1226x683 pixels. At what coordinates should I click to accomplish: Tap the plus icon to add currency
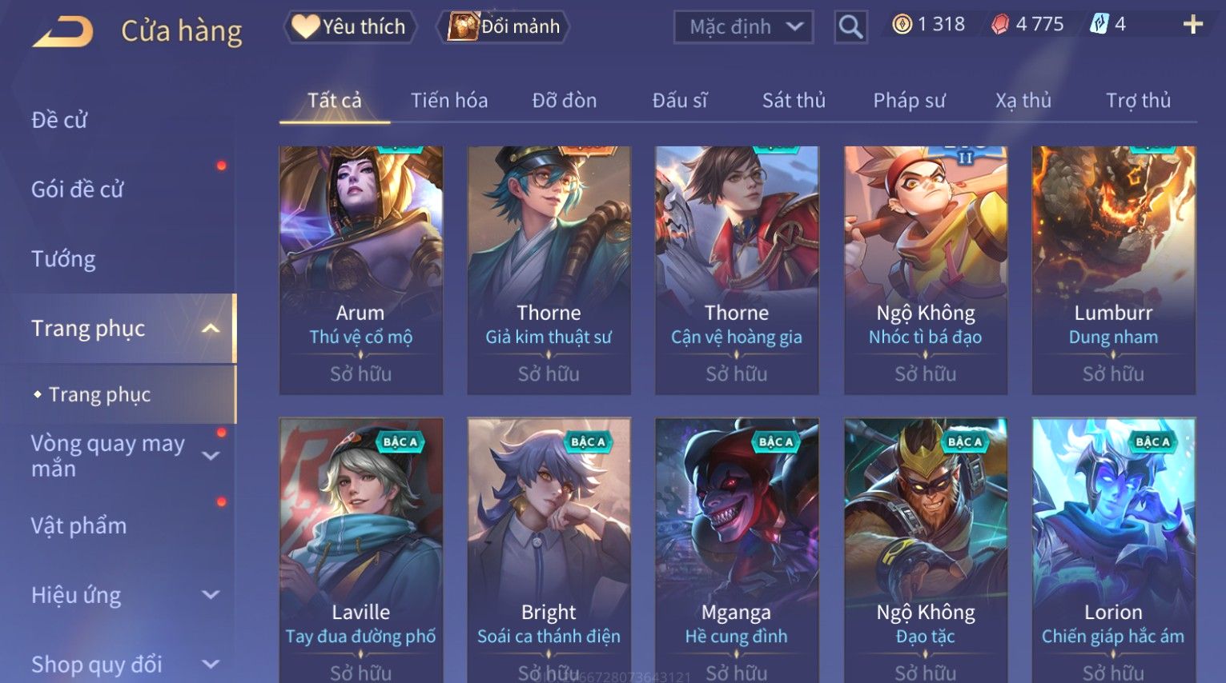[x=1192, y=25]
